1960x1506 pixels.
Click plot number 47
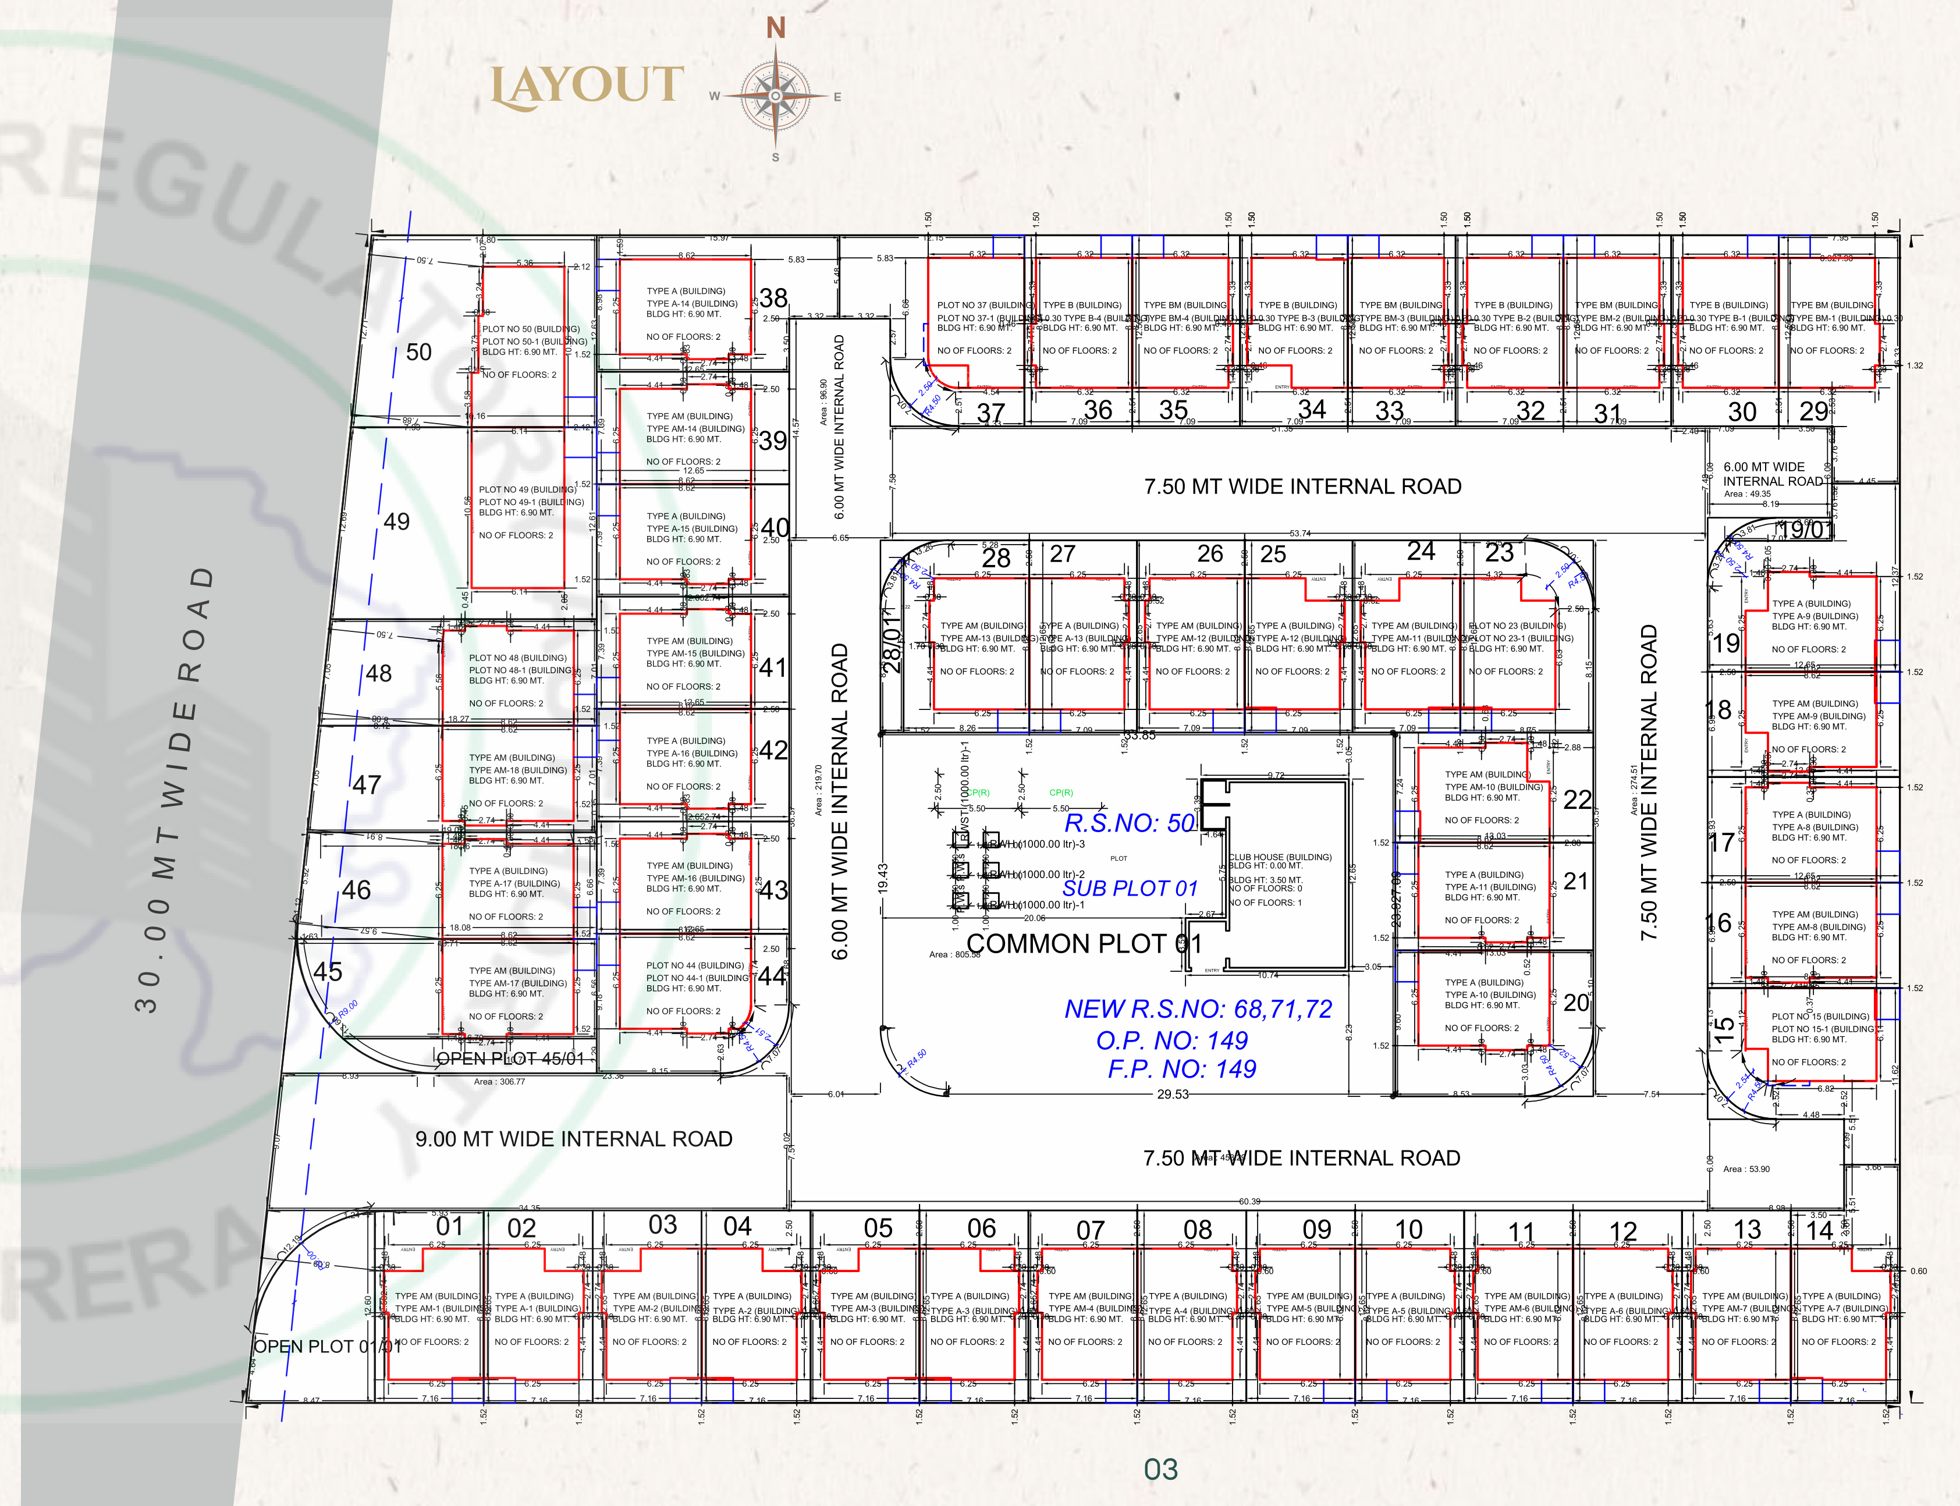coord(367,785)
